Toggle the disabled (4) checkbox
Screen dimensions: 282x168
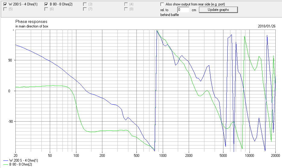click(126, 4)
